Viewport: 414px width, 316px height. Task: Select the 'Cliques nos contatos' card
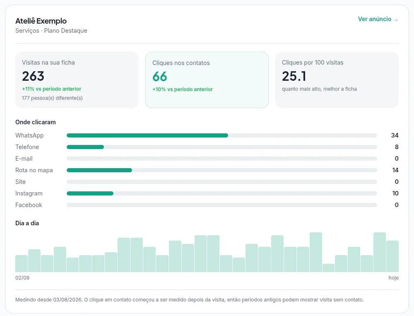click(207, 80)
